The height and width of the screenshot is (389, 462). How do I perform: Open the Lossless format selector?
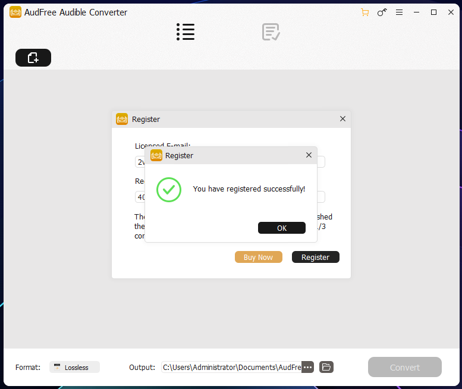[74, 367]
